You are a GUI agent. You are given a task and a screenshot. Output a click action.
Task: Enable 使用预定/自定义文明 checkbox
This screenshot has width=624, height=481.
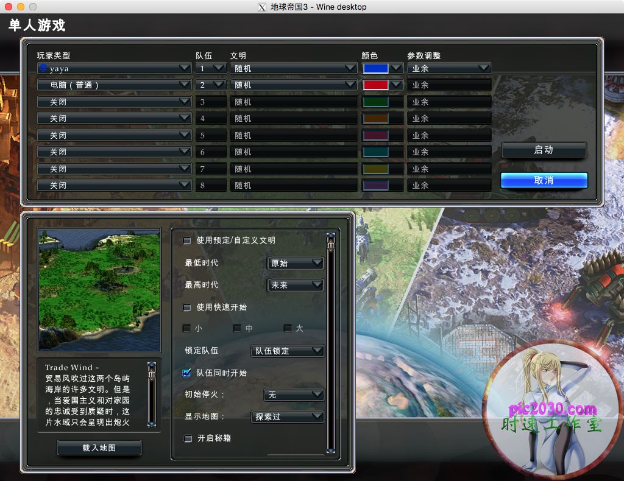click(x=186, y=240)
